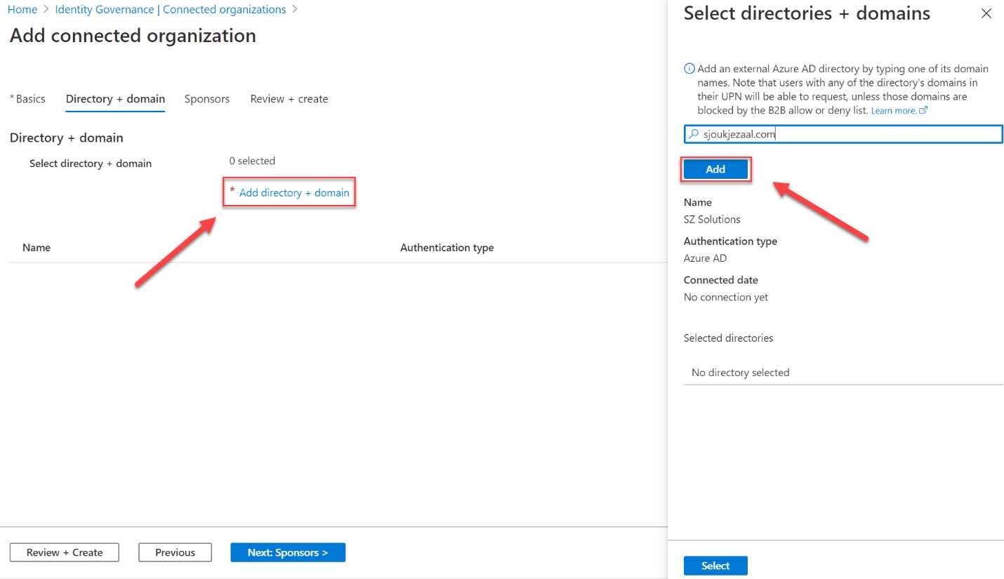Select the Directory + domain tab
Screen dimensions: 1004x579
[115, 99]
